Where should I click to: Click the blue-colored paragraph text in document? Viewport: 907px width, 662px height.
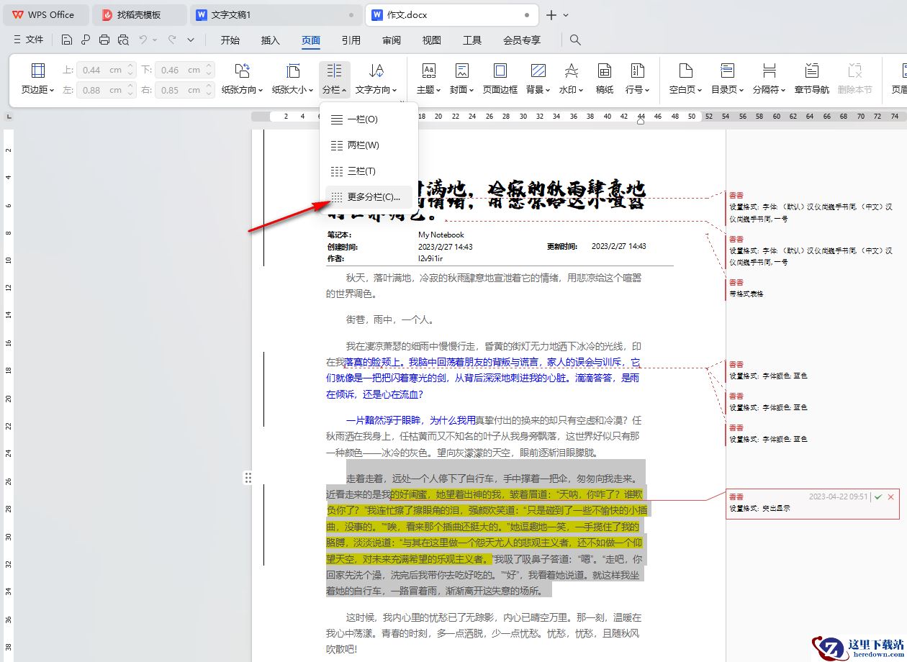482,378
